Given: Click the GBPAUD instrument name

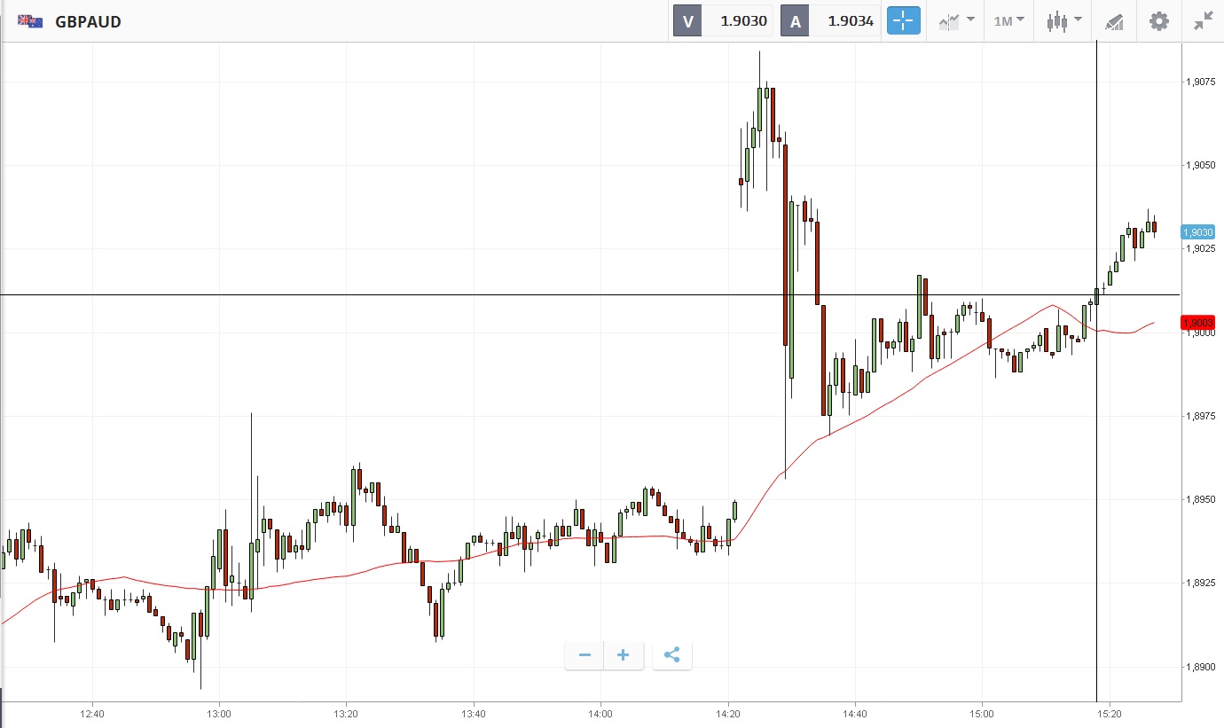Looking at the screenshot, I should click(x=88, y=21).
